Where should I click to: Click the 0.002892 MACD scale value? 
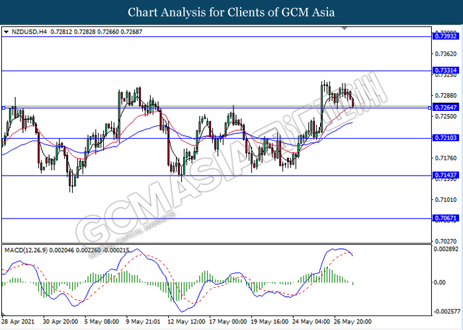pyautogui.click(x=446, y=249)
